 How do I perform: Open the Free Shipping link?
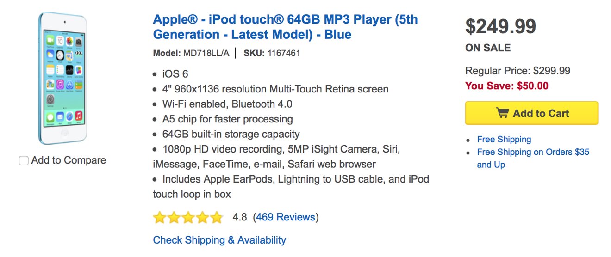tap(504, 139)
